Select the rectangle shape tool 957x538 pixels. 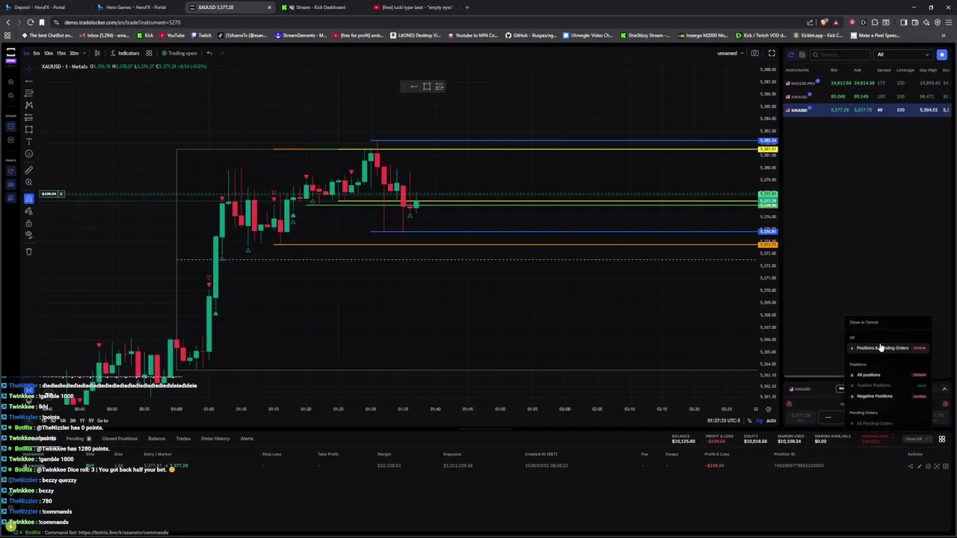29,129
